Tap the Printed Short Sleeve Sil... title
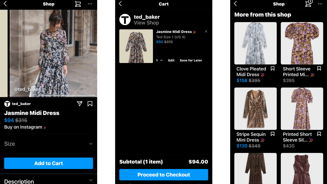The image size is (327, 184). (x=298, y=137)
